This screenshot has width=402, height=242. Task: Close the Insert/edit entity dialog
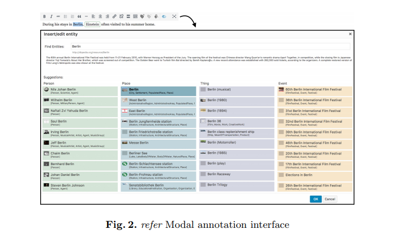[350, 34]
